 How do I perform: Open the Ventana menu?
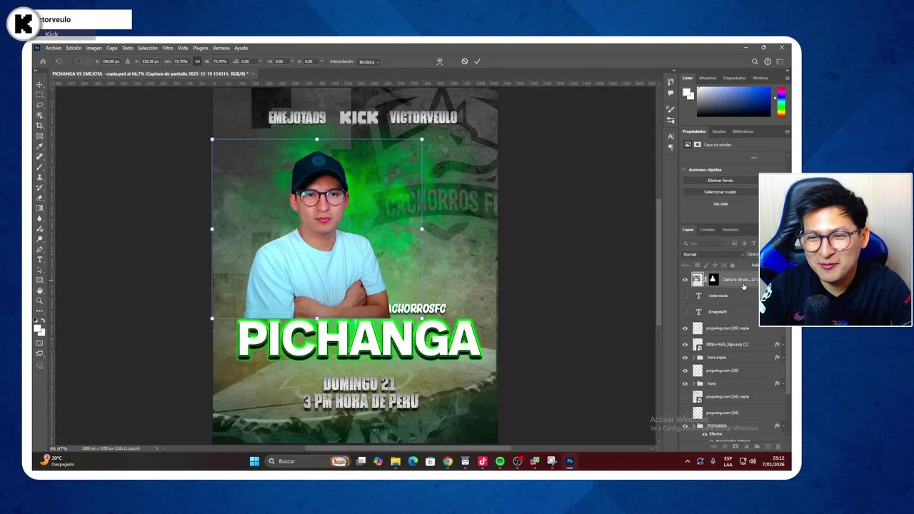(221, 48)
